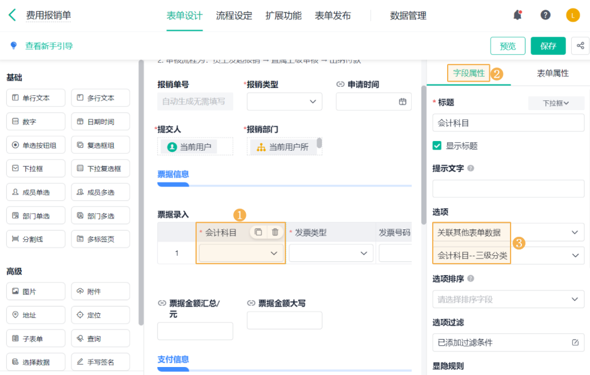Image resolution: width=590 pixels, height=375 pixels.
Task: Add the 单选按钮组 component
Action: coord(36,145)
